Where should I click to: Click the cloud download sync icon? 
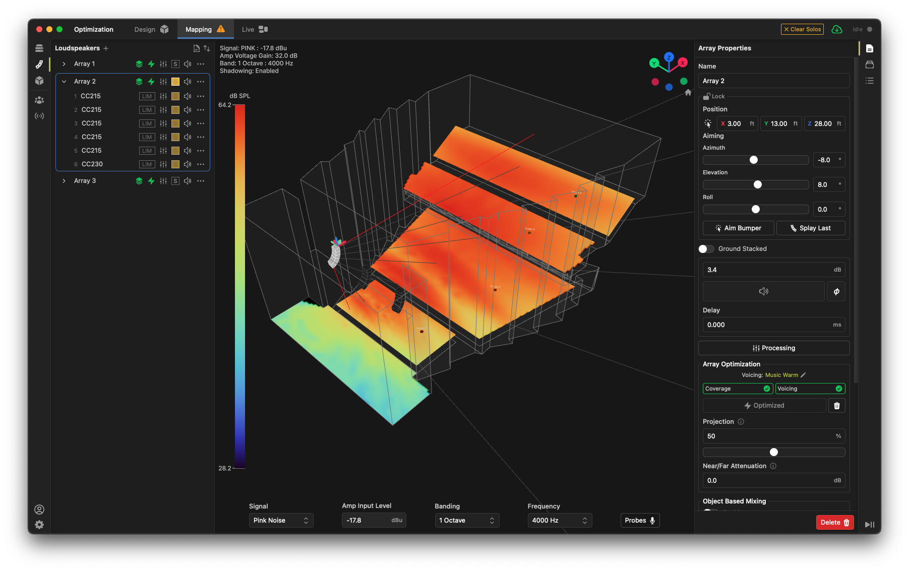pos(837,29)
